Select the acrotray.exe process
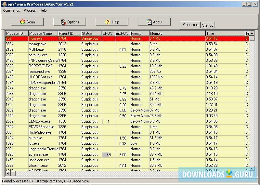 127,55
